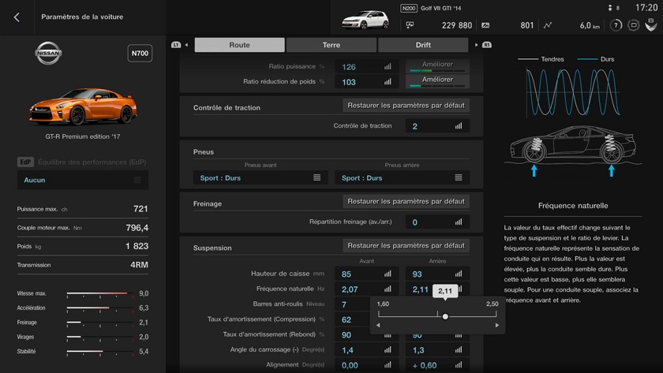Click the distance graph icon beside 6,0 km
The width and height of the screenshot is (663, 373).
pos(548,25)
